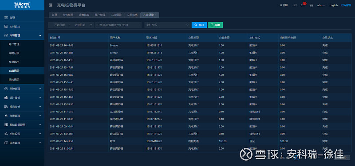Image resolution: width=355 pixels, height=166 pixels.
Task: Switch to the 充电记录 tab
Action: pyautogui.click(x=116, y=15)
